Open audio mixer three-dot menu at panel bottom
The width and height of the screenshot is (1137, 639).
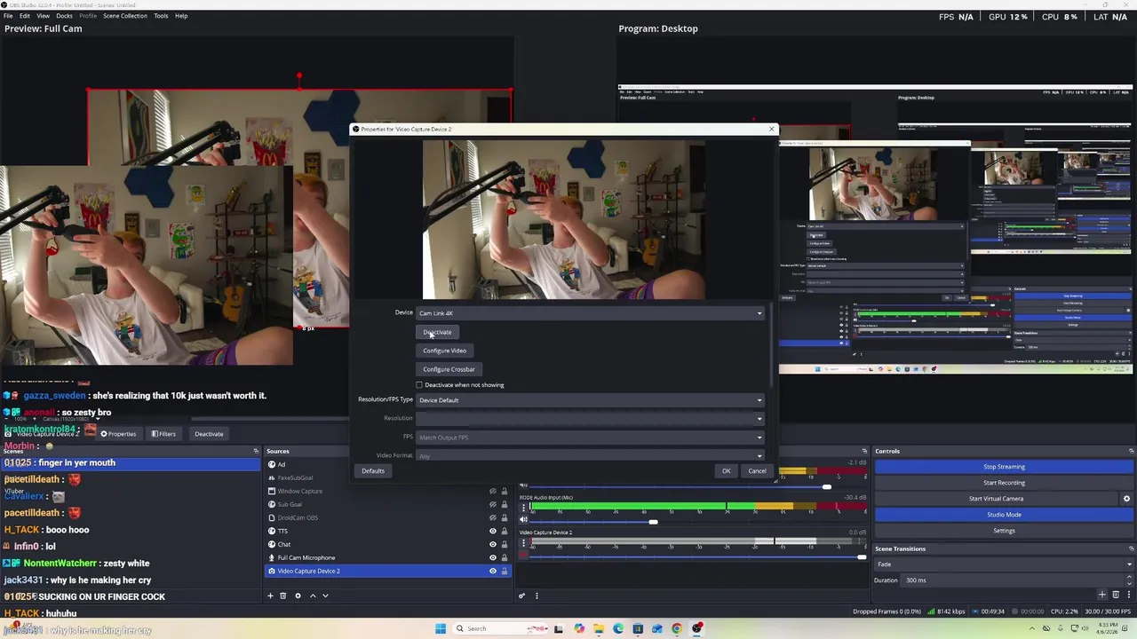(x=537, y=596)
